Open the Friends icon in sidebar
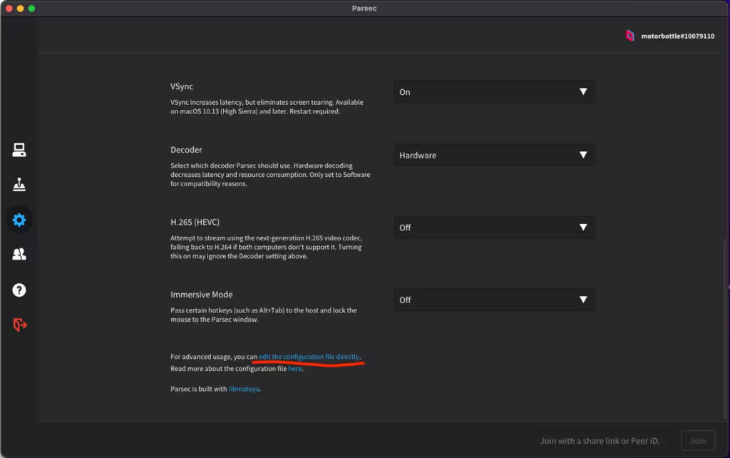 point(19,254)
